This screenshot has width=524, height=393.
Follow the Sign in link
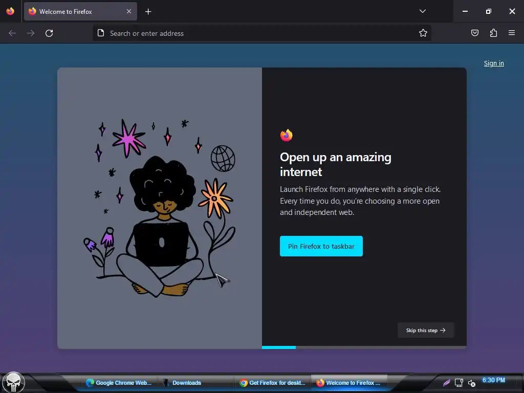click(x=494, y=63)
